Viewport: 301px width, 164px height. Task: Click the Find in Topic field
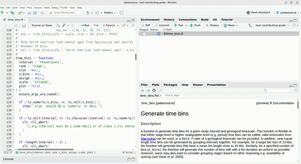tap(173, 96)
